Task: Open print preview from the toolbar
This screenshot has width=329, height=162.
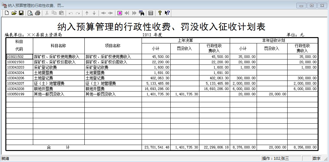Action: pos(30,13)
